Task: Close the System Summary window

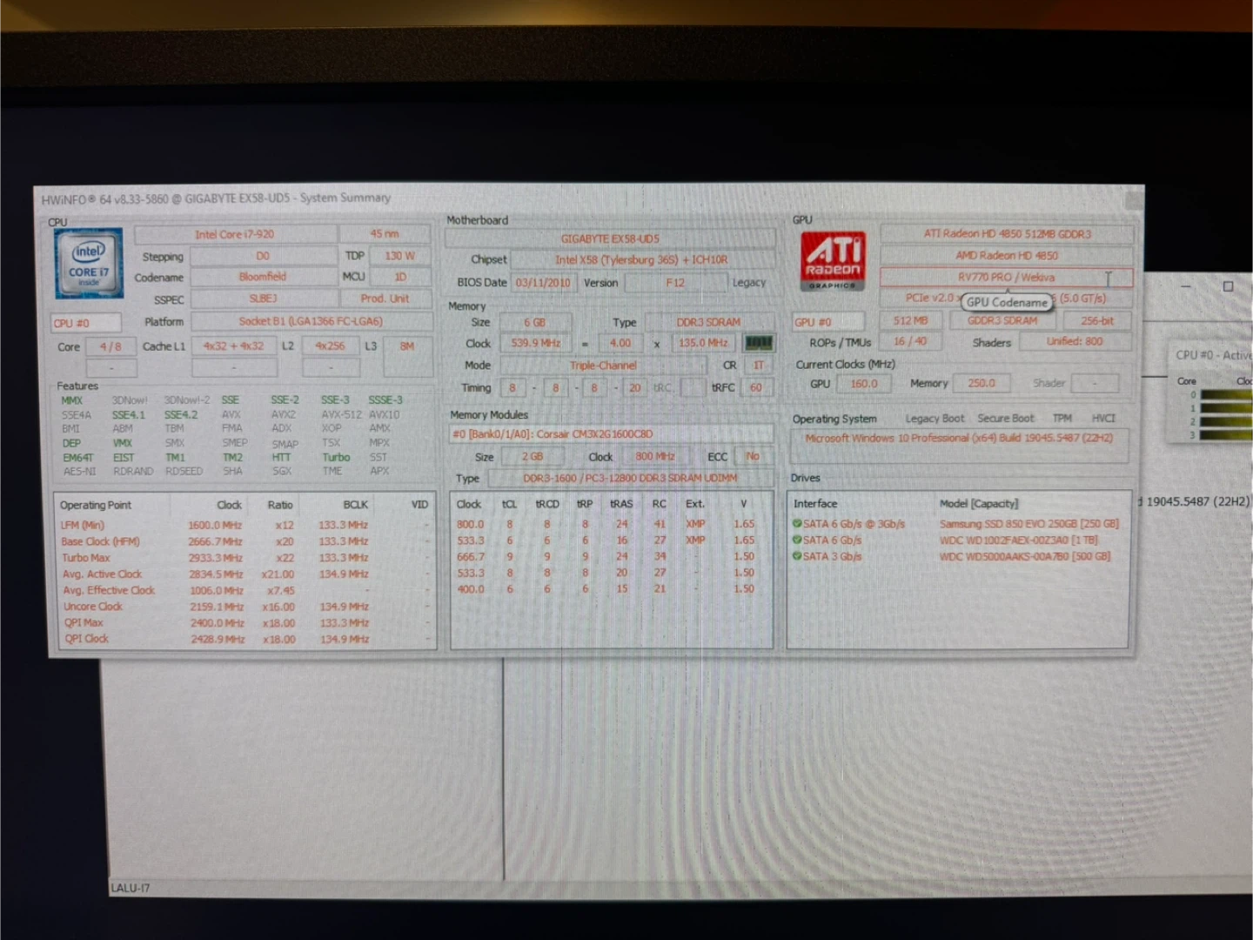Action: (x=1133, y=200)
